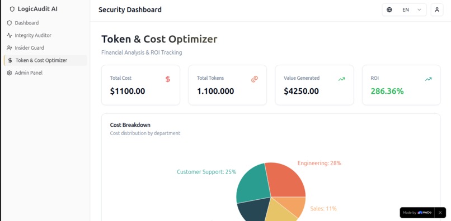451x221 pixels.
Task: Click the dollar icon beside Token & Cost Optimizer
Action: [x=10, y=60]
